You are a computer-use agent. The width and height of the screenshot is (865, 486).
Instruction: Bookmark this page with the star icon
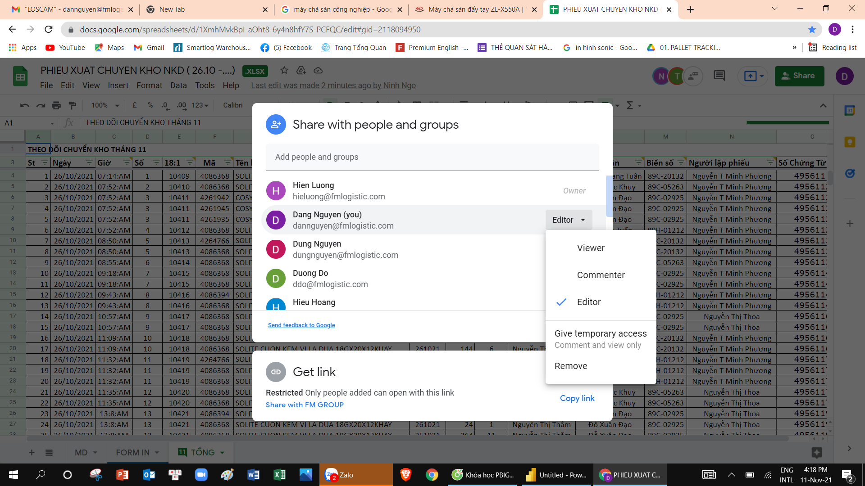coord(812,30)
